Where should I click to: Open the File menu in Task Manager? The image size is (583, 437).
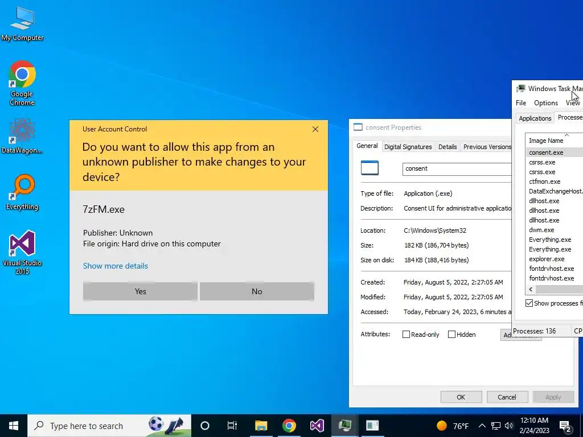click(521, 103)
